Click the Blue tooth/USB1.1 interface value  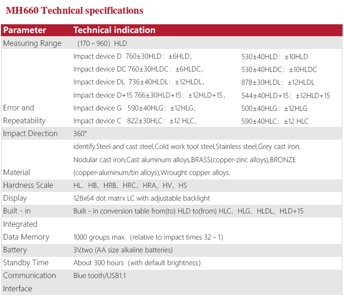pos(100,276)
